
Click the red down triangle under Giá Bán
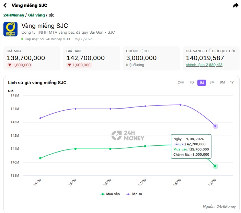coord(69,65)
